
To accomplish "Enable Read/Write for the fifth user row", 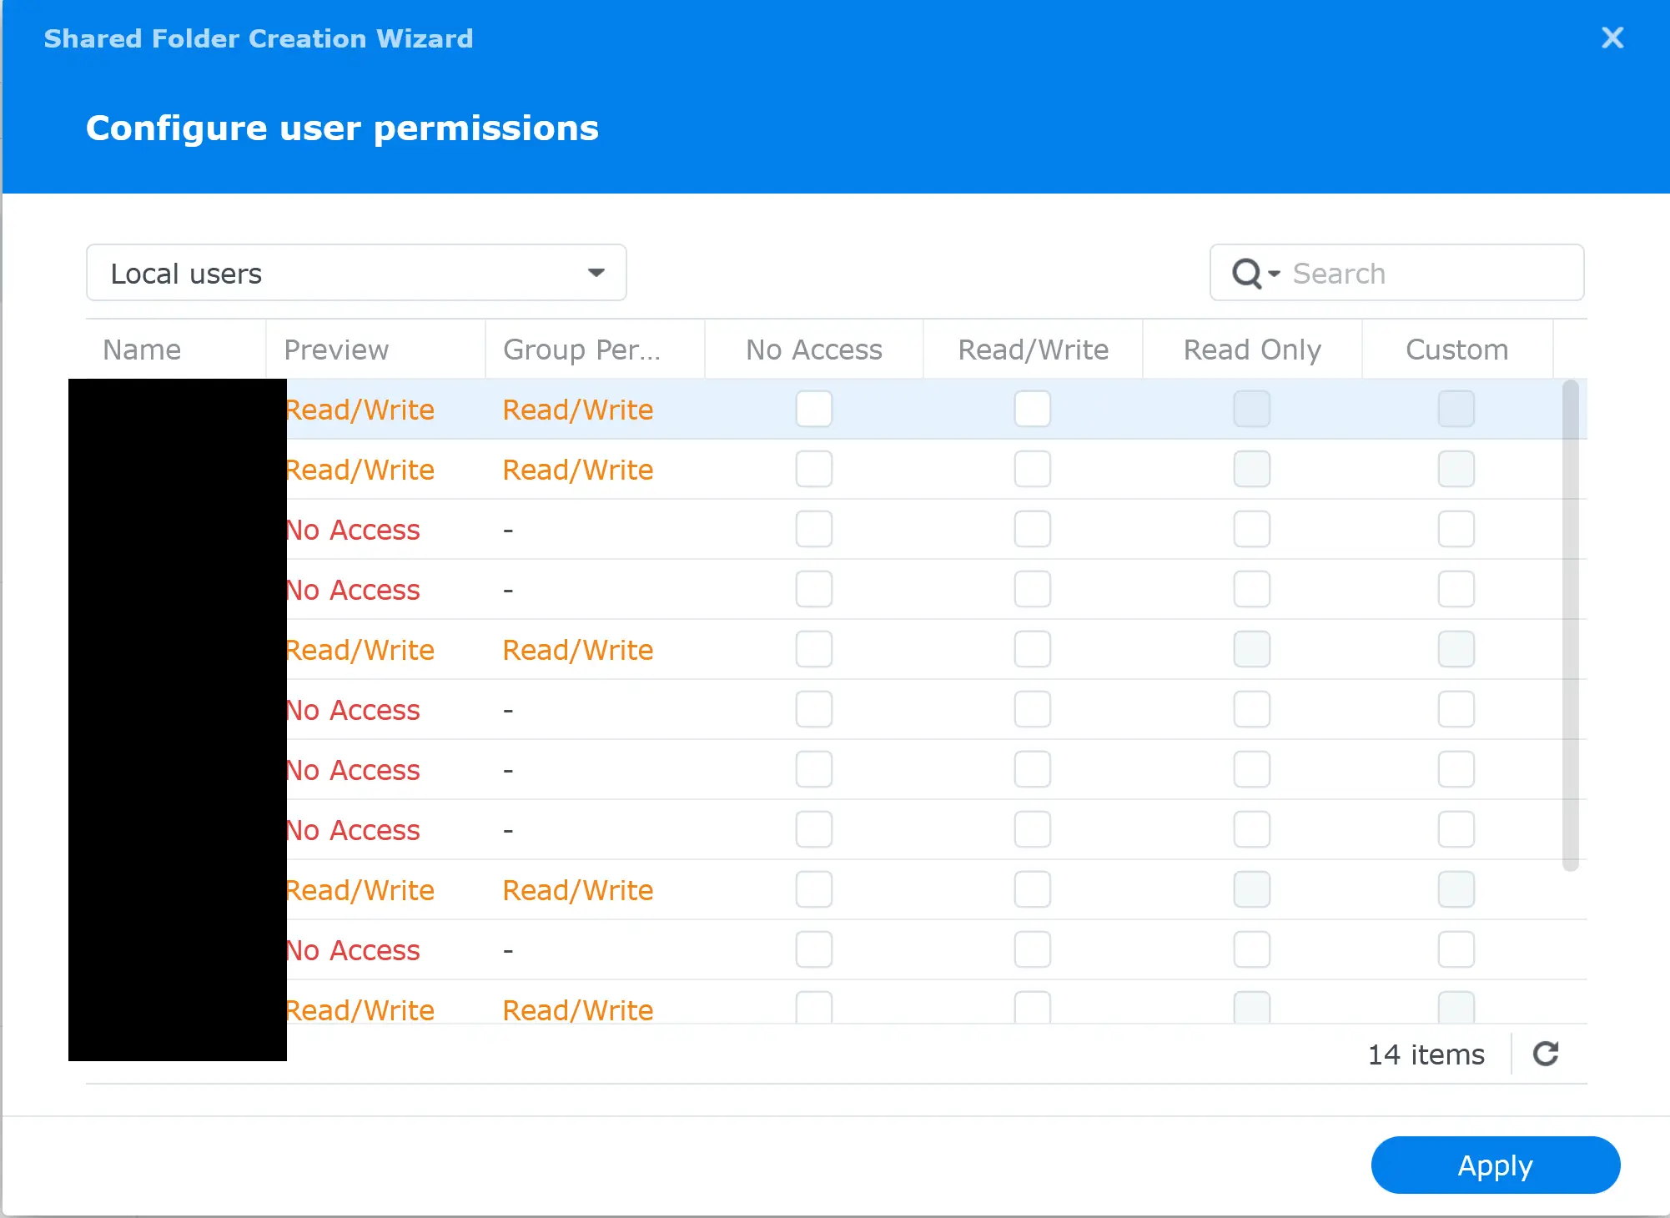I will pyautogui.click(x=1032, y=649).
